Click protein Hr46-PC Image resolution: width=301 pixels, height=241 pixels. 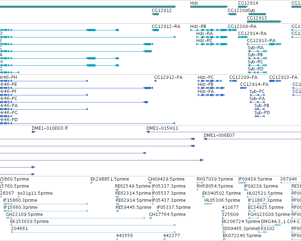click(8, 99)
